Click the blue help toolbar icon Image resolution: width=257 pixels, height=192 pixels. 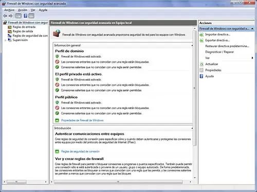25,16
